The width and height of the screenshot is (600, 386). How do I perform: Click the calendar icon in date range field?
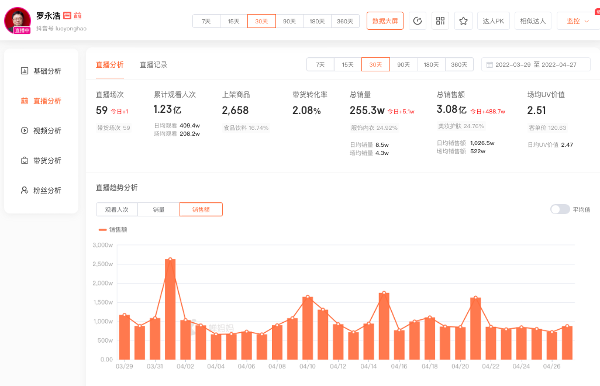click(489, 65)
